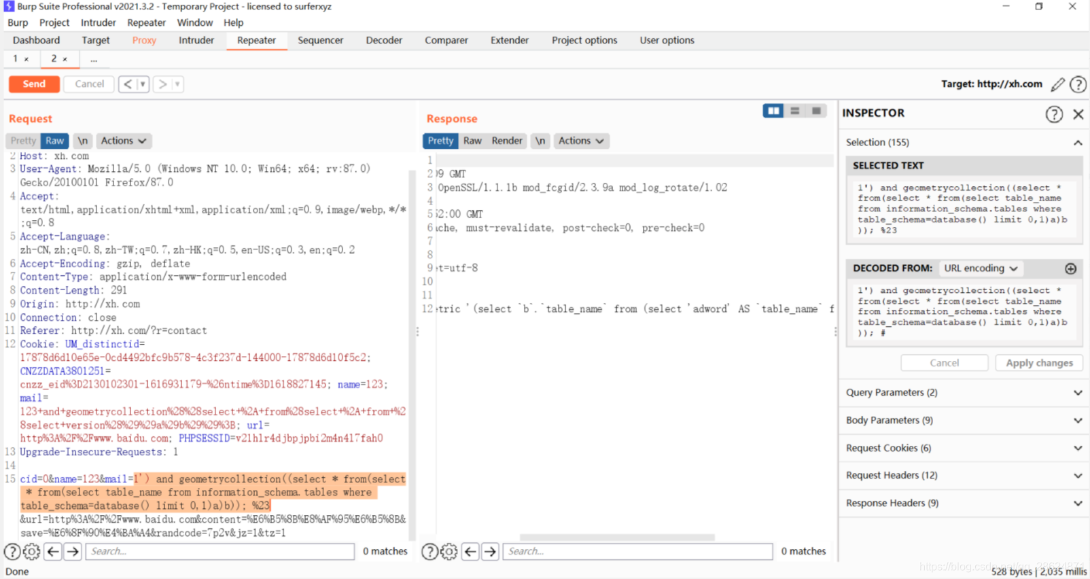
Task: Add another decoding step with plus icon
Action: 1071,268
